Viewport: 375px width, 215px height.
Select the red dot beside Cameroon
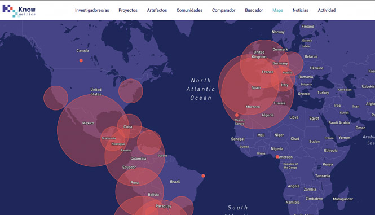(277, 157)
